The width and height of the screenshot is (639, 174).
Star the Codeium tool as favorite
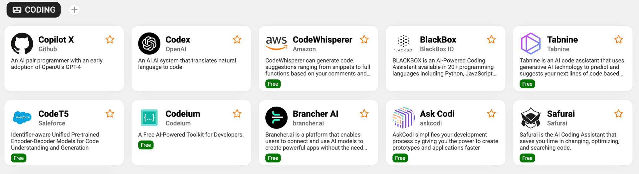tap(237, 114)
